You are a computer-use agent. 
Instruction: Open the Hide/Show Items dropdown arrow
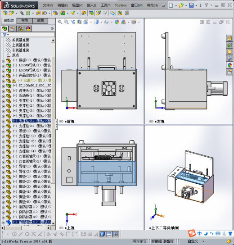click(x=112, y=22)
